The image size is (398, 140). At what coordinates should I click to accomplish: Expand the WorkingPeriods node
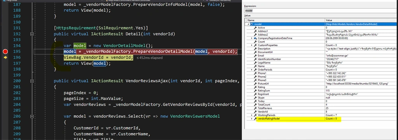pyautogui.click(x=251, y=115)
